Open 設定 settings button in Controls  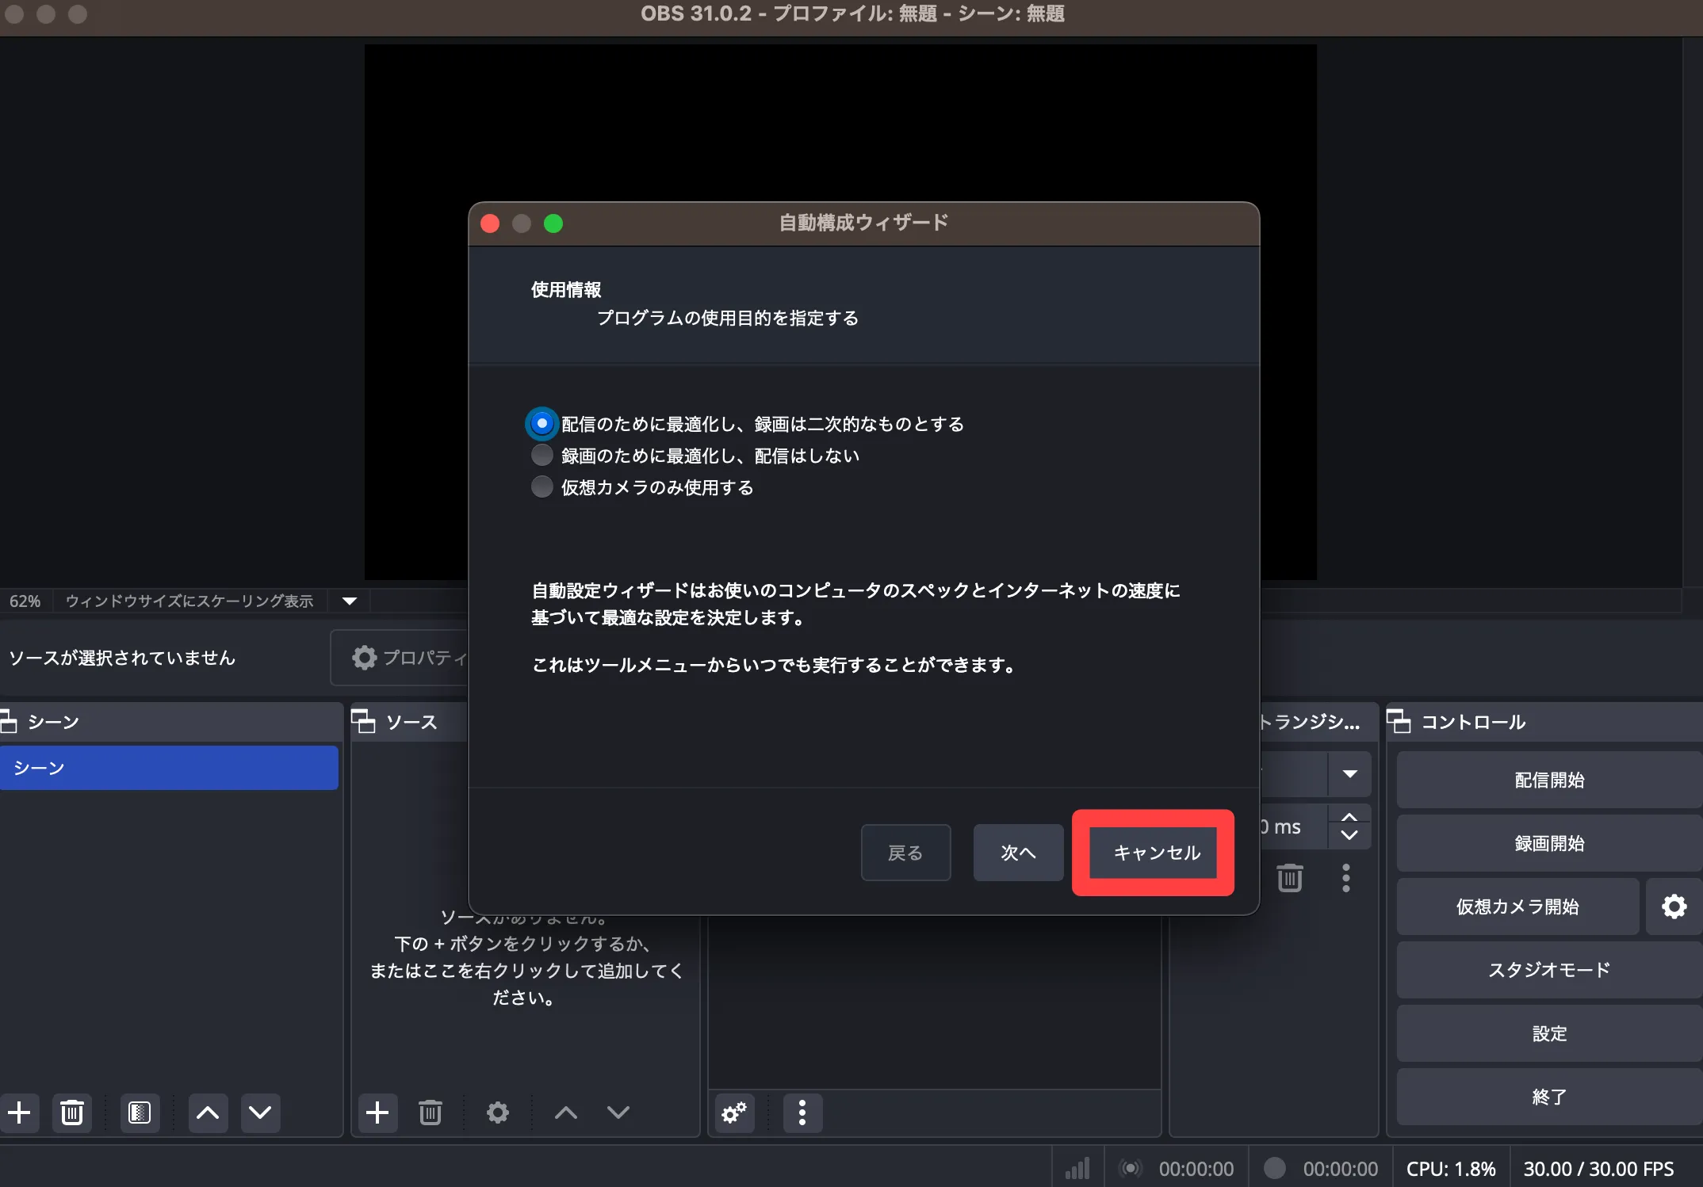click(1549, 1034)
